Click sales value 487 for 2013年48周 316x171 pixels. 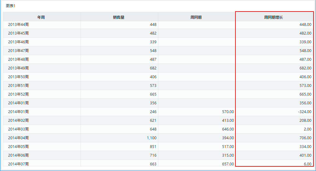(x=153, y=59)
